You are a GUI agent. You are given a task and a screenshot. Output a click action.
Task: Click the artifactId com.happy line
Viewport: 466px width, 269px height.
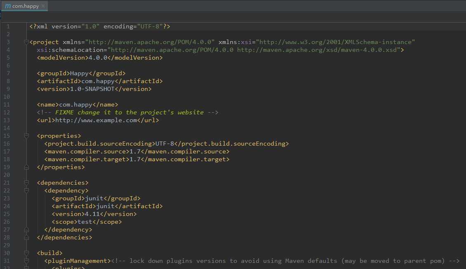[99, 81]
